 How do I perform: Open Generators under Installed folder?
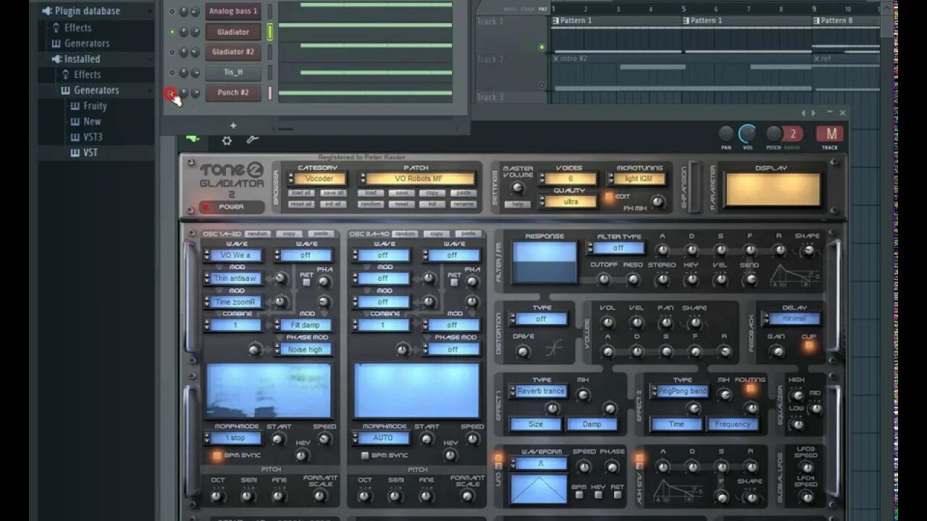click(96, 90)
